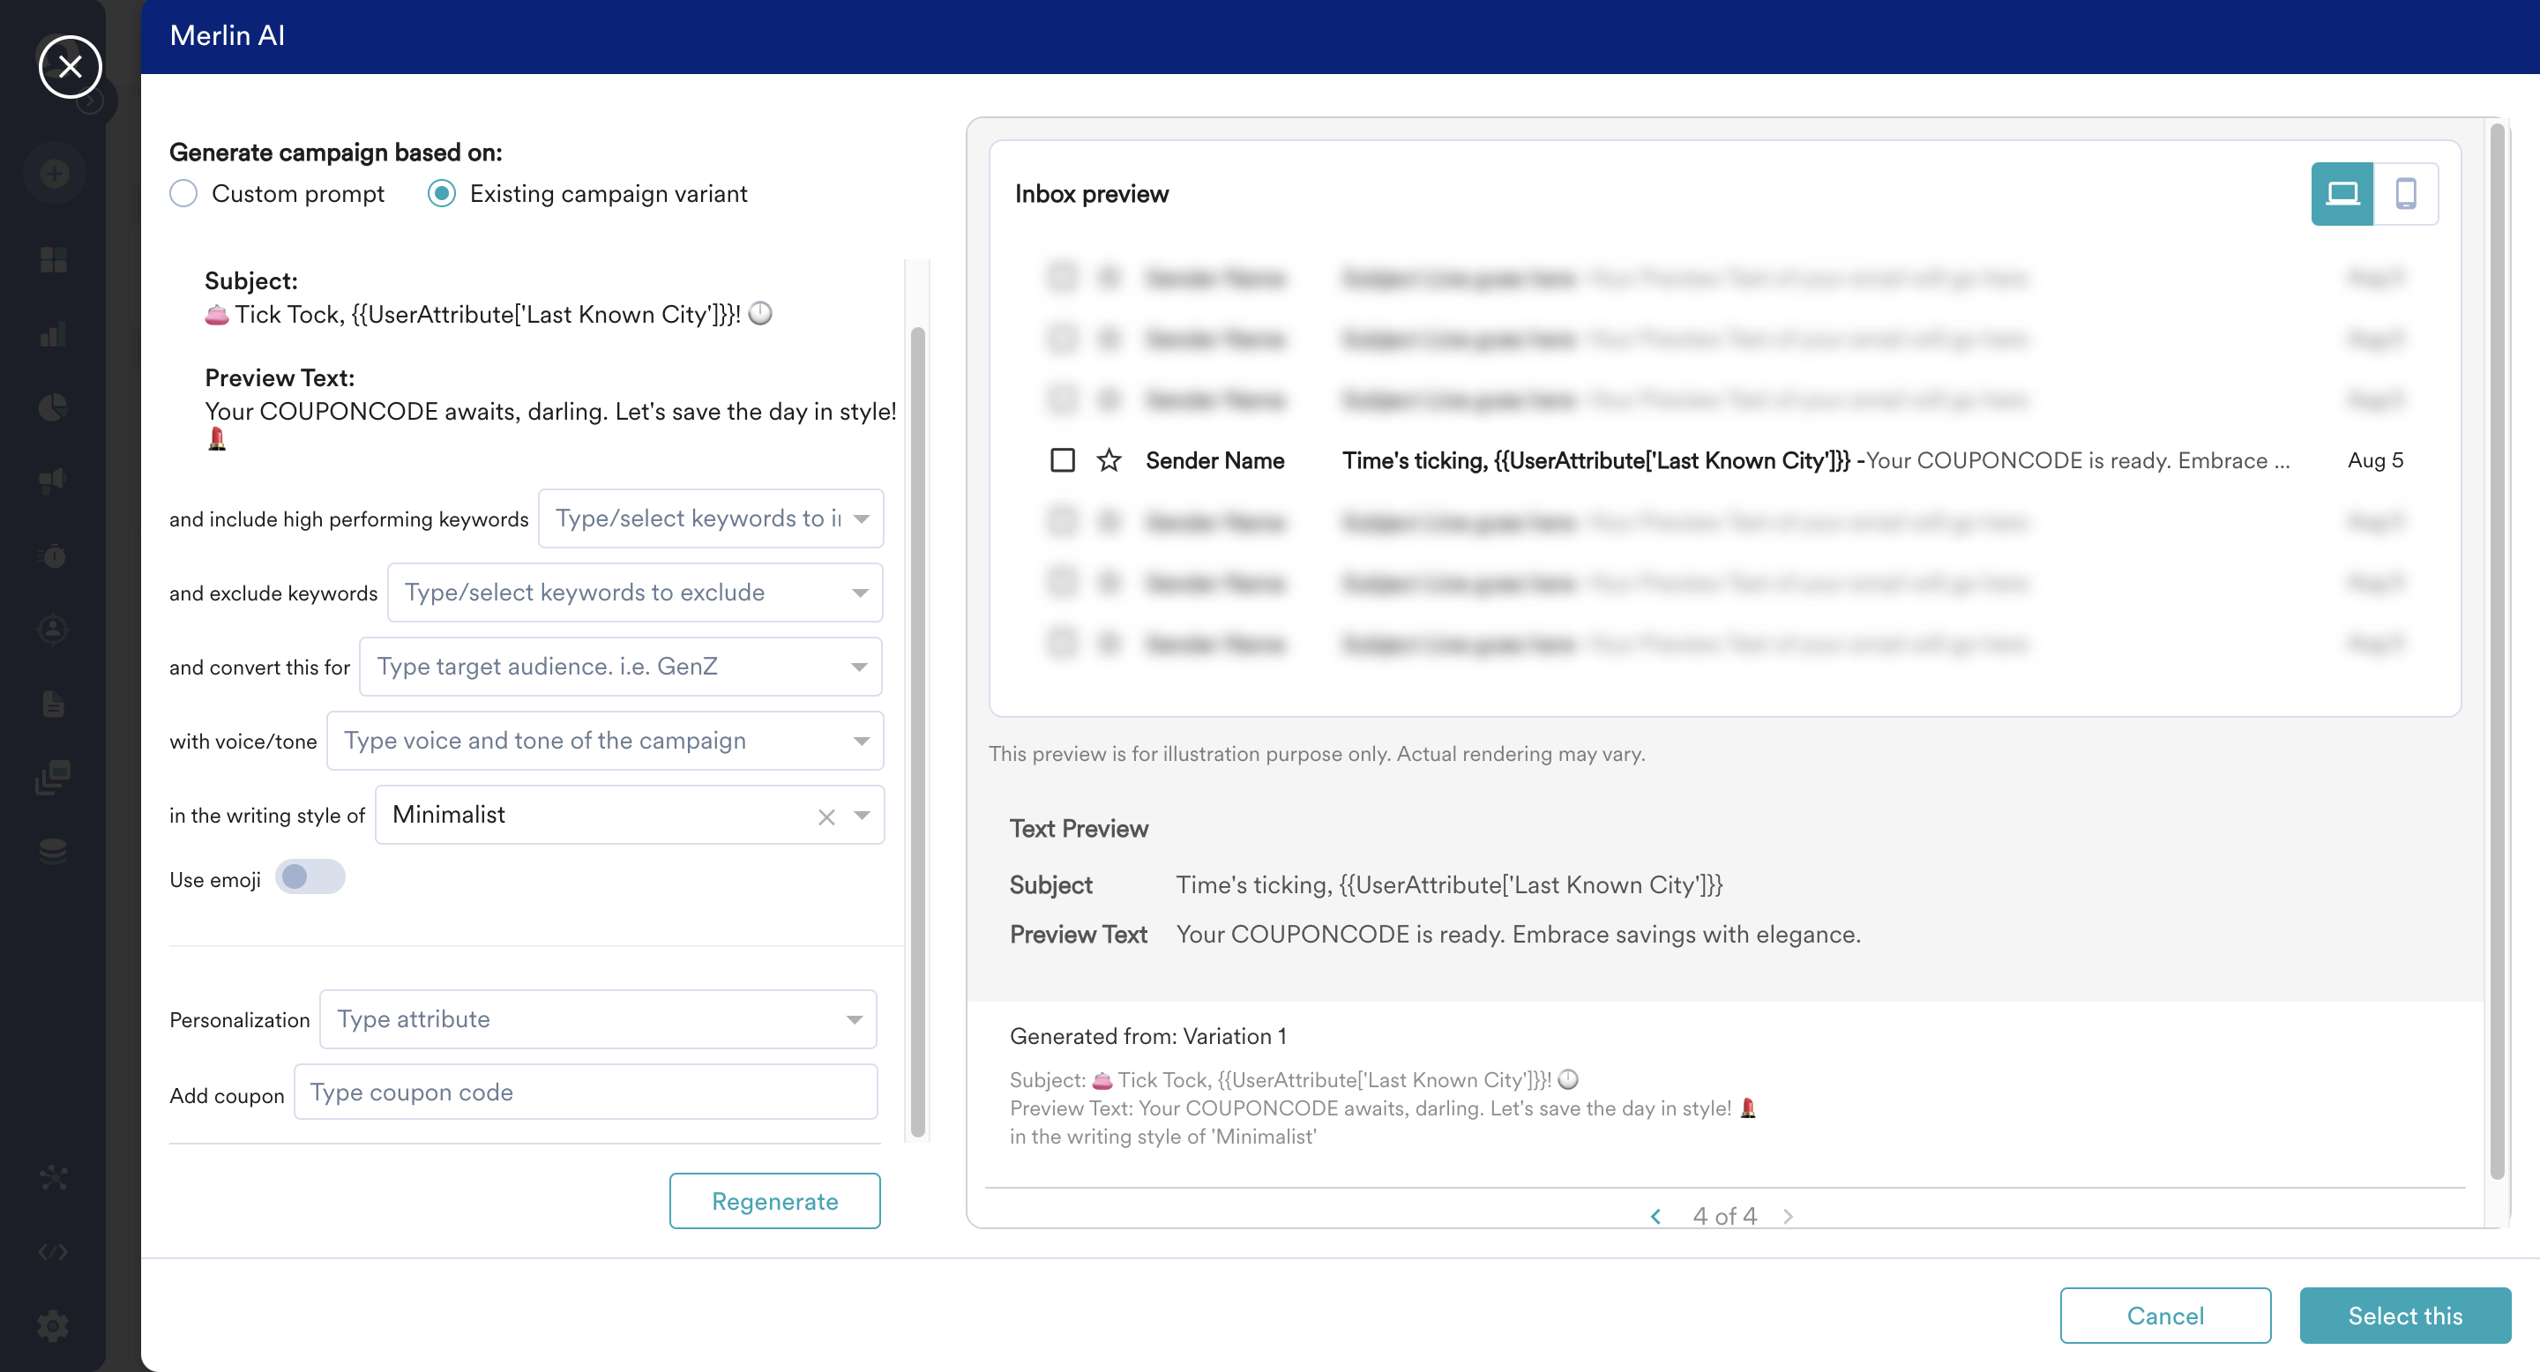2540x1372 pixels.
Task: Click the Regenerate button
Action: [774, 1201]
